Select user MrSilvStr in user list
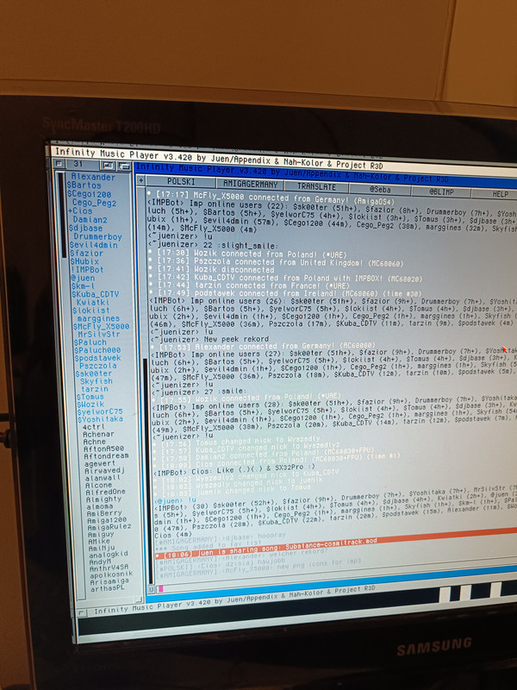This screenshot has width=517, height=690. [99, 334]
